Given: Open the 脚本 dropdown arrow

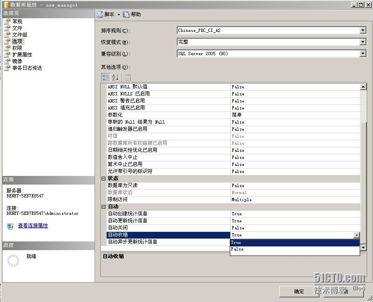Looking at the screenshot, I should pos(119,15).
